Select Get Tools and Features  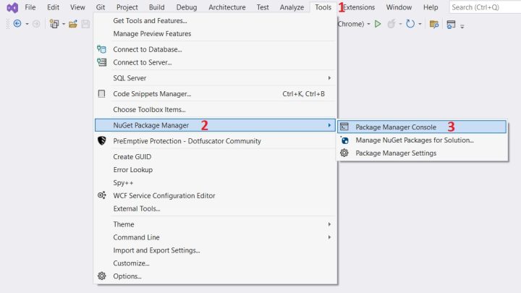coord(216,20)
